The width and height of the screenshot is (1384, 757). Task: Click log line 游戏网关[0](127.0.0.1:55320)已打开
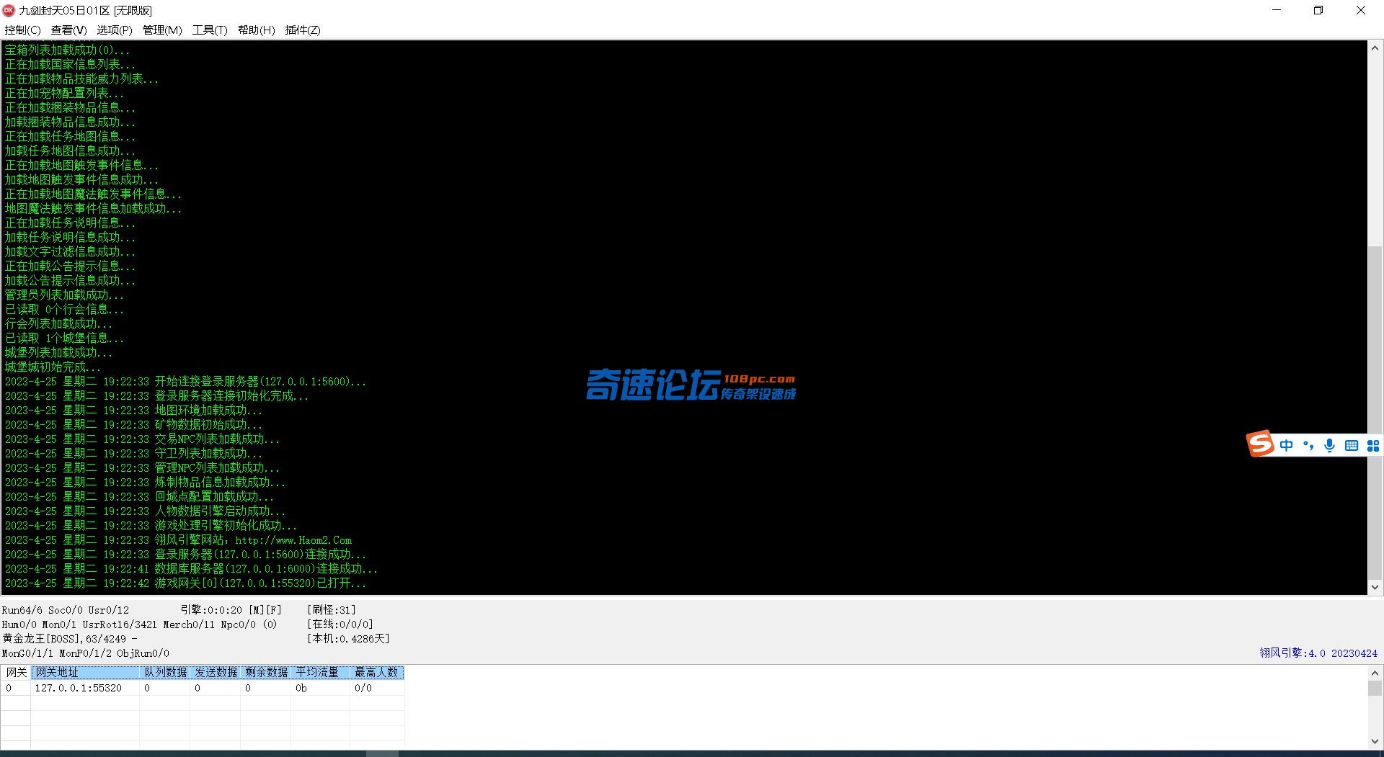pos(185,583)
